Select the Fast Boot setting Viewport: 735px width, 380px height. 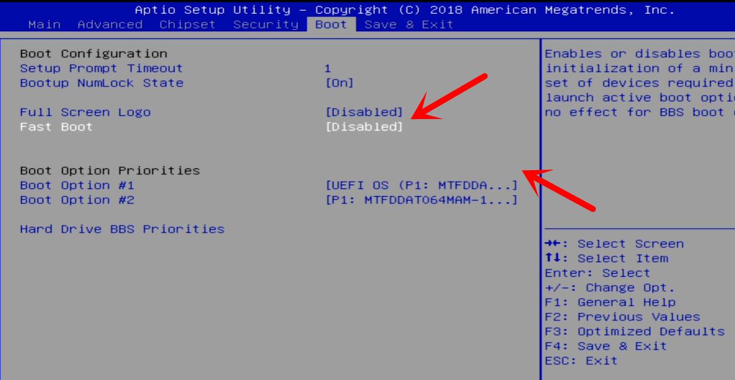click(x=56, y=127)
